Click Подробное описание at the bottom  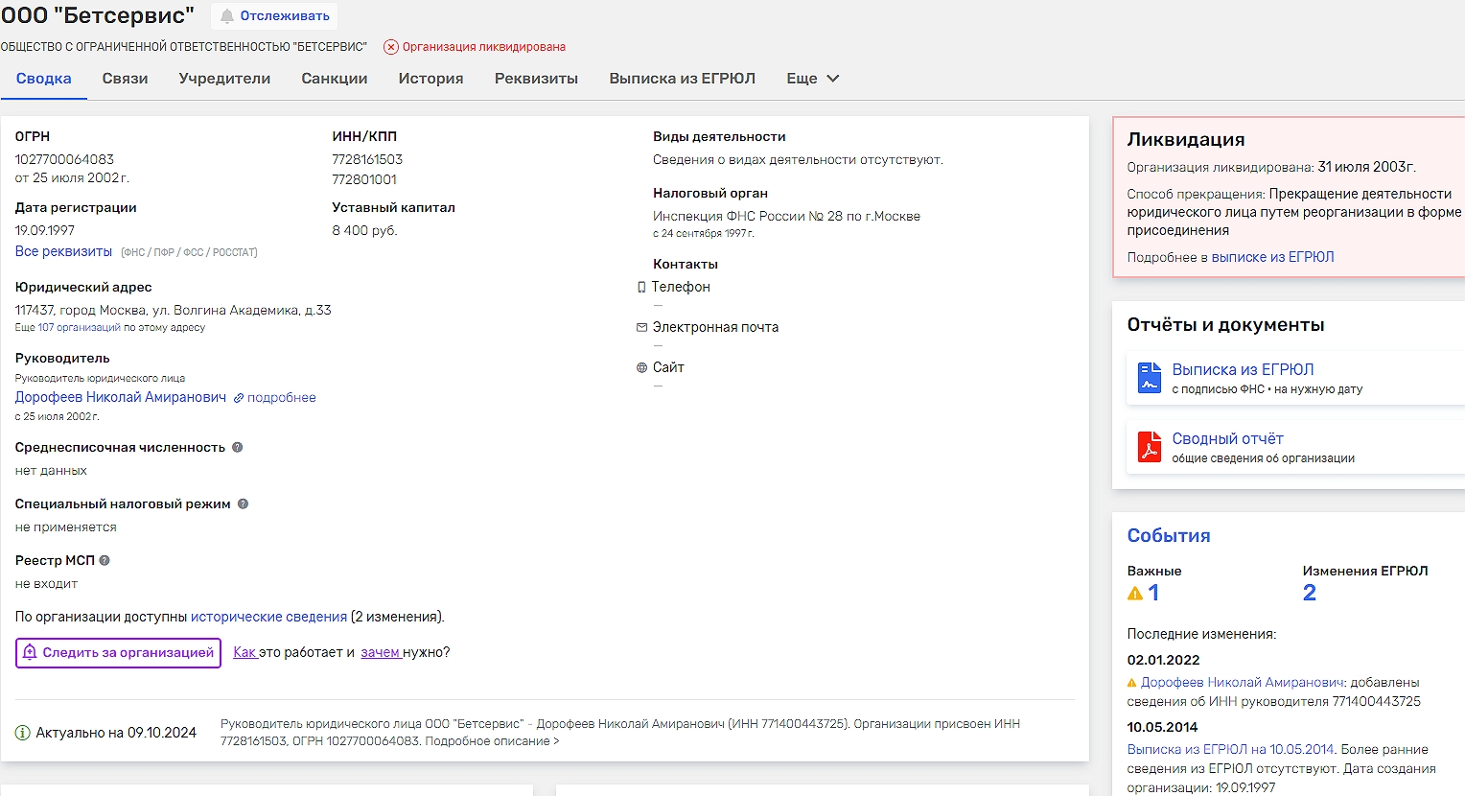[x=492, y=741]
